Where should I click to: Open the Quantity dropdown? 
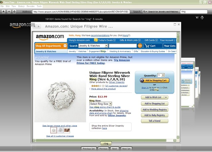pos(161,75)
